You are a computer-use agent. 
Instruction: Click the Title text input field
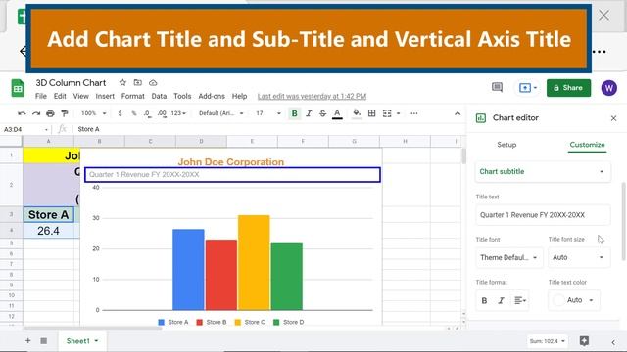coord(543,215)
